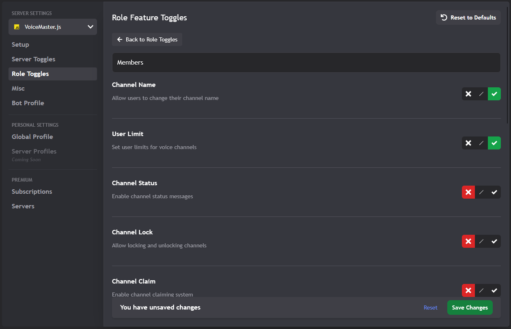Click the checkmark icon for Channel Lock
The width and height of the screenshot is (511, 329).
pos(494,241)
